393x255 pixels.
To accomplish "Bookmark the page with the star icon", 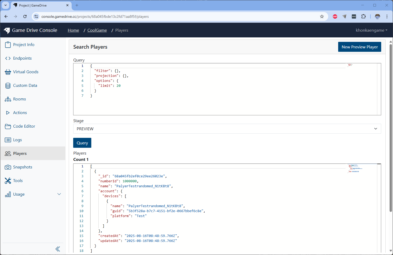I will pos(322,16).
